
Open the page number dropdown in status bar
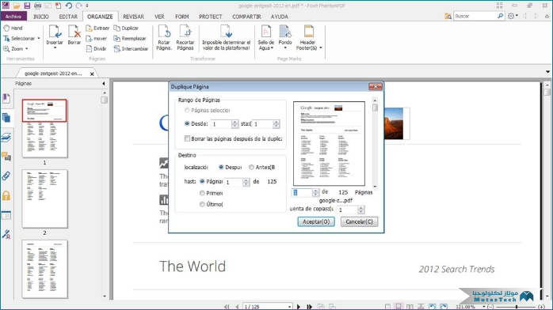point(289,307)
